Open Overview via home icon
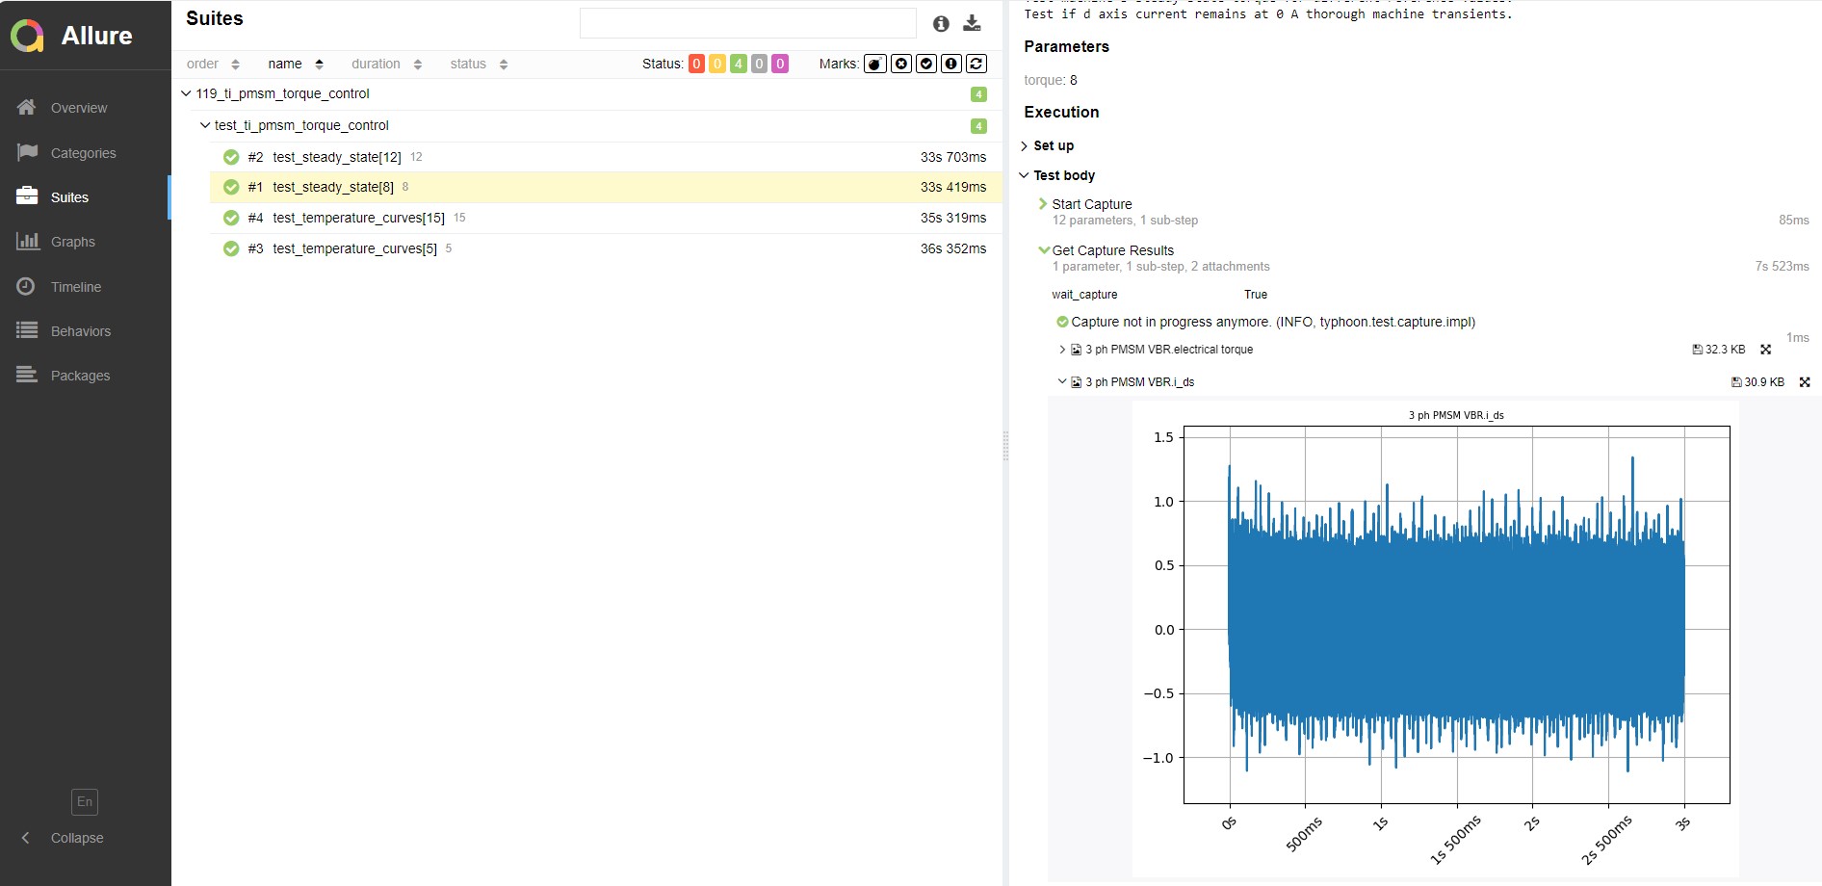Screen dimensions: 1822x886 [27, 108]
